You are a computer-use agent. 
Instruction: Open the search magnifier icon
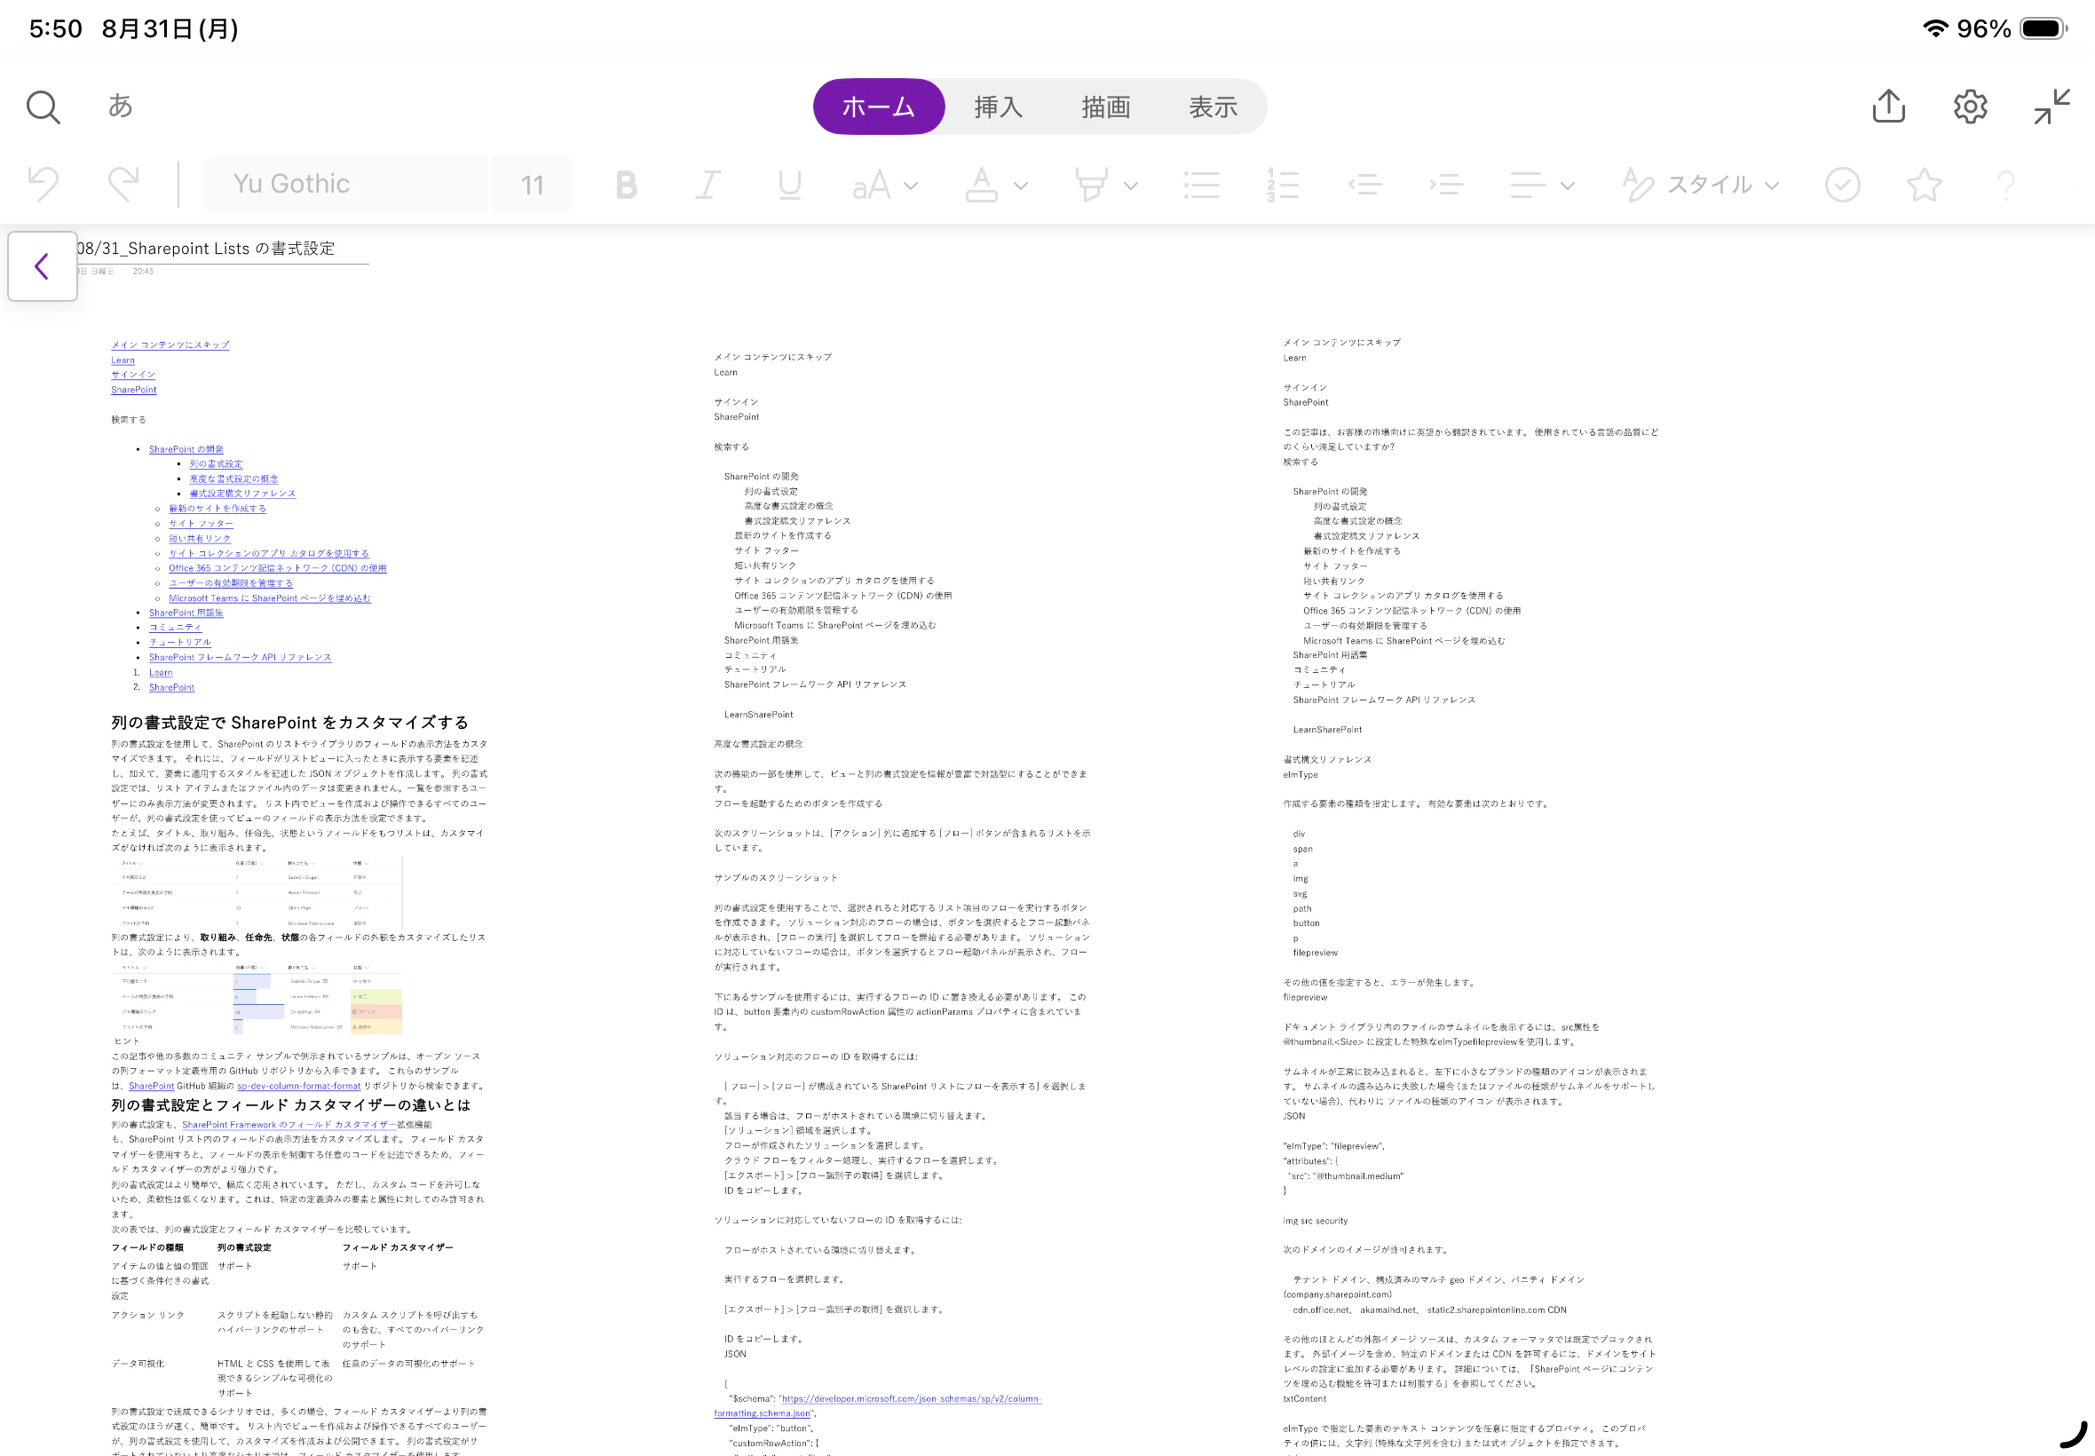click(43, 107)
